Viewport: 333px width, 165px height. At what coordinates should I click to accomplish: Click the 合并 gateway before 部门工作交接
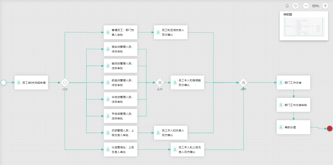point(244,82)
